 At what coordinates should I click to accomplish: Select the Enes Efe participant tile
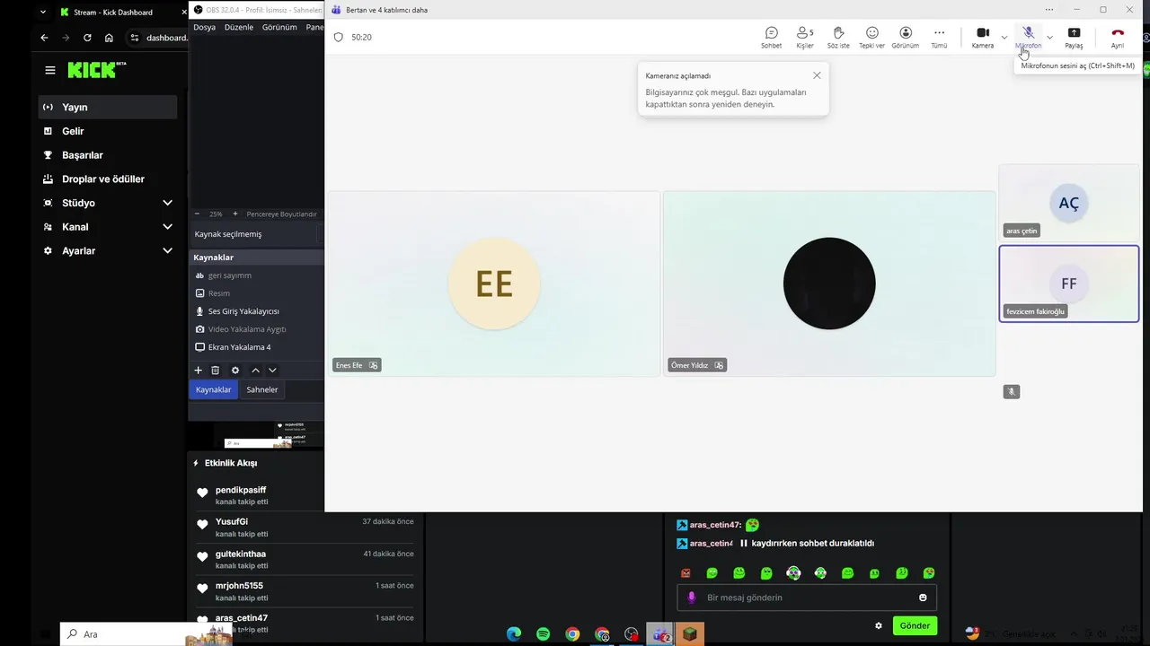(494, 284)
